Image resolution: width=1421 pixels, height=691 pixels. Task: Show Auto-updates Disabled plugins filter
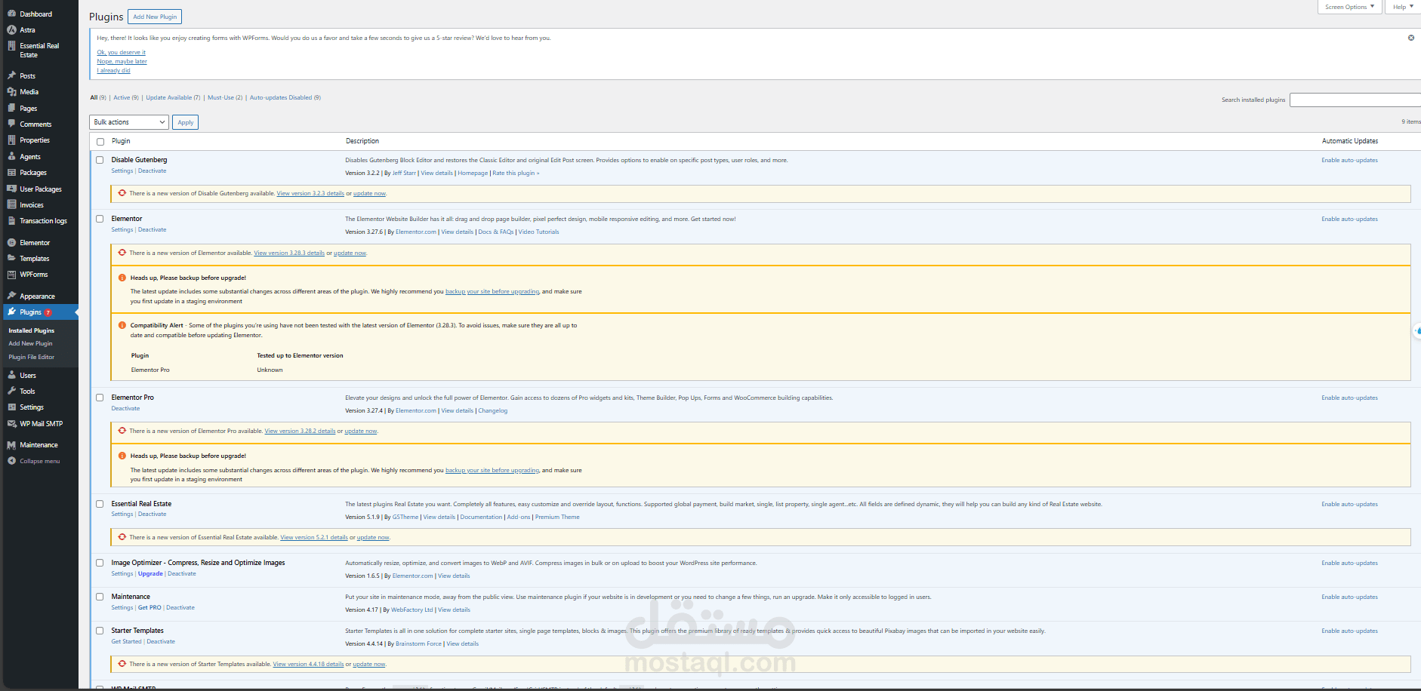pos(285,97)
